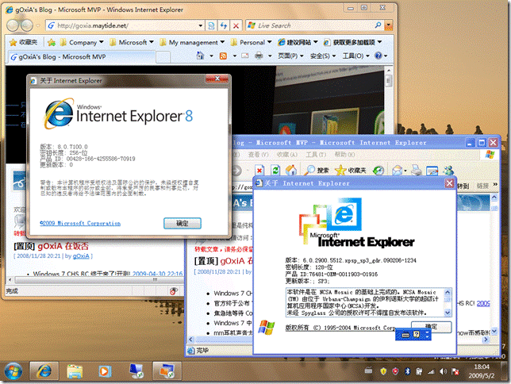The height and width of the screenshot is (384, 511).
Task: Click the IE6 Print icon
Action: [416, 170]
